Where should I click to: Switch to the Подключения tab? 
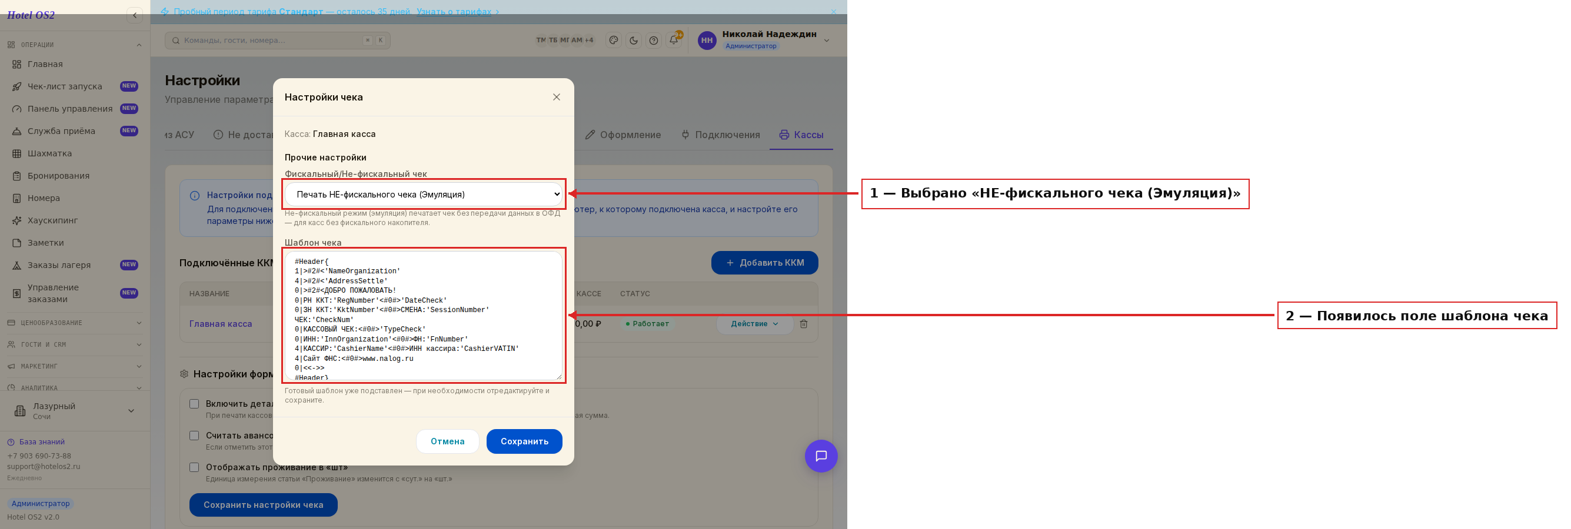click(x=721, y=135)
